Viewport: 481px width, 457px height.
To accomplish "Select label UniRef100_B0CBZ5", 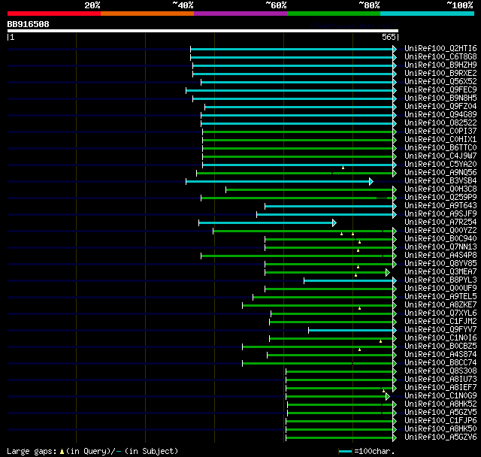I will point(440,347).
